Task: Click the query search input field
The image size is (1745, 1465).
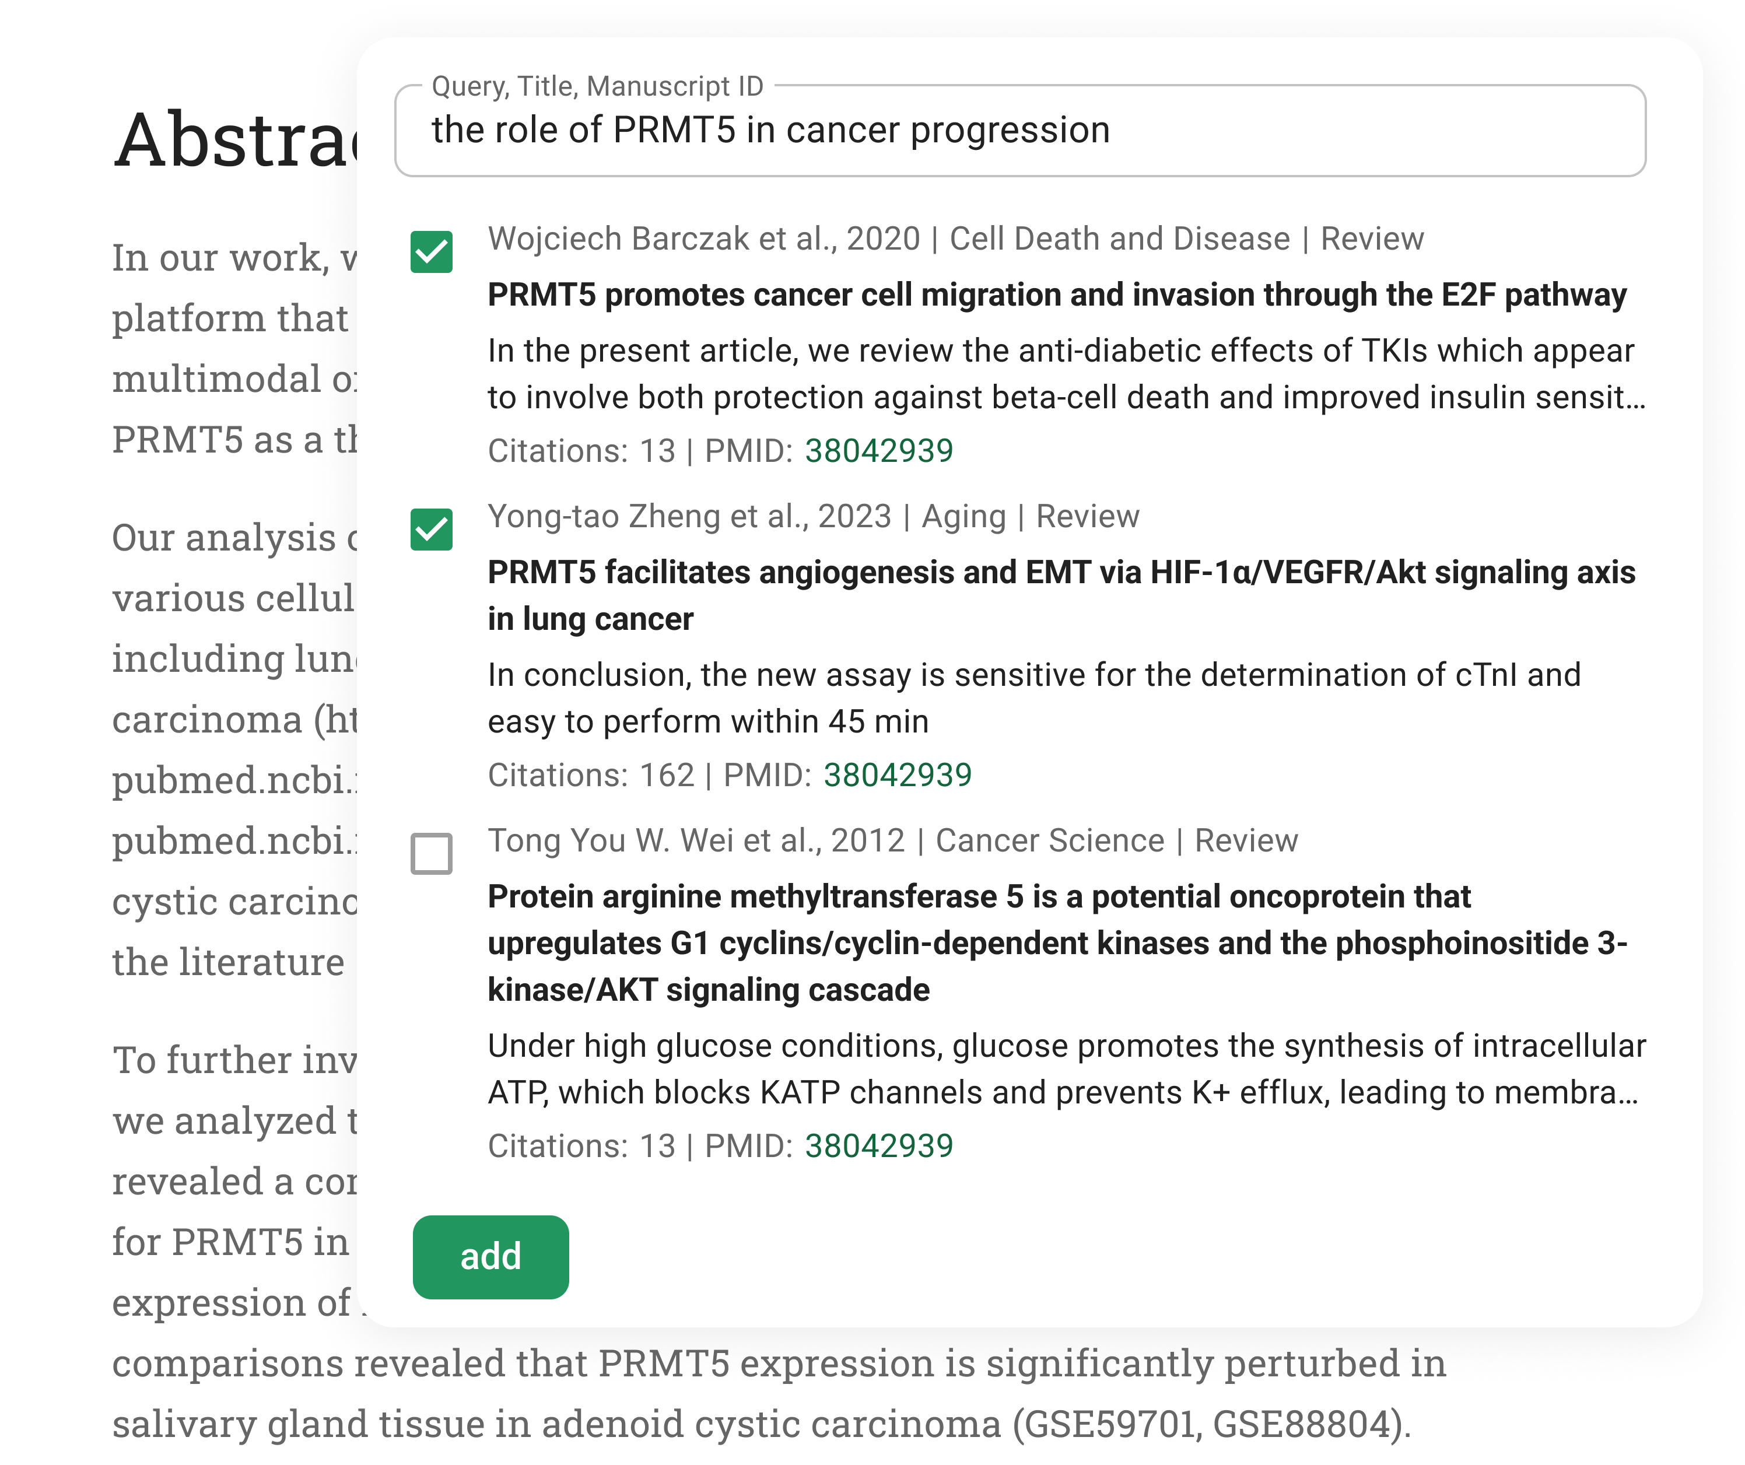Action: (1019, 131)
